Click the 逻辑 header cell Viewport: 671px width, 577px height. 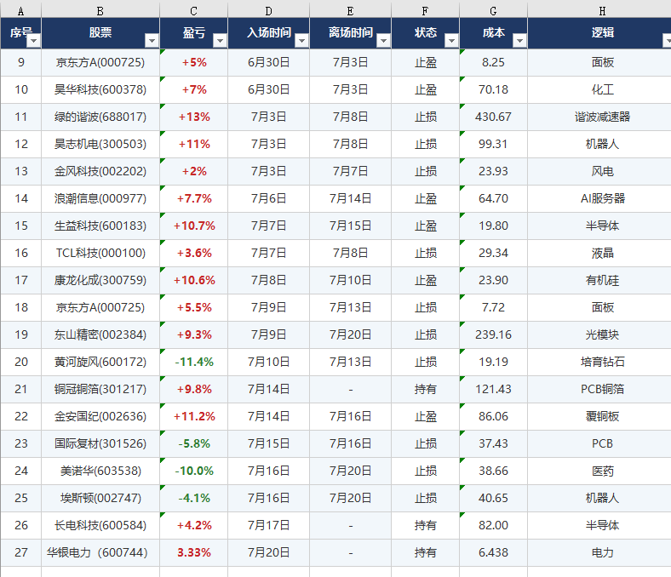click(x=599, y=33)
